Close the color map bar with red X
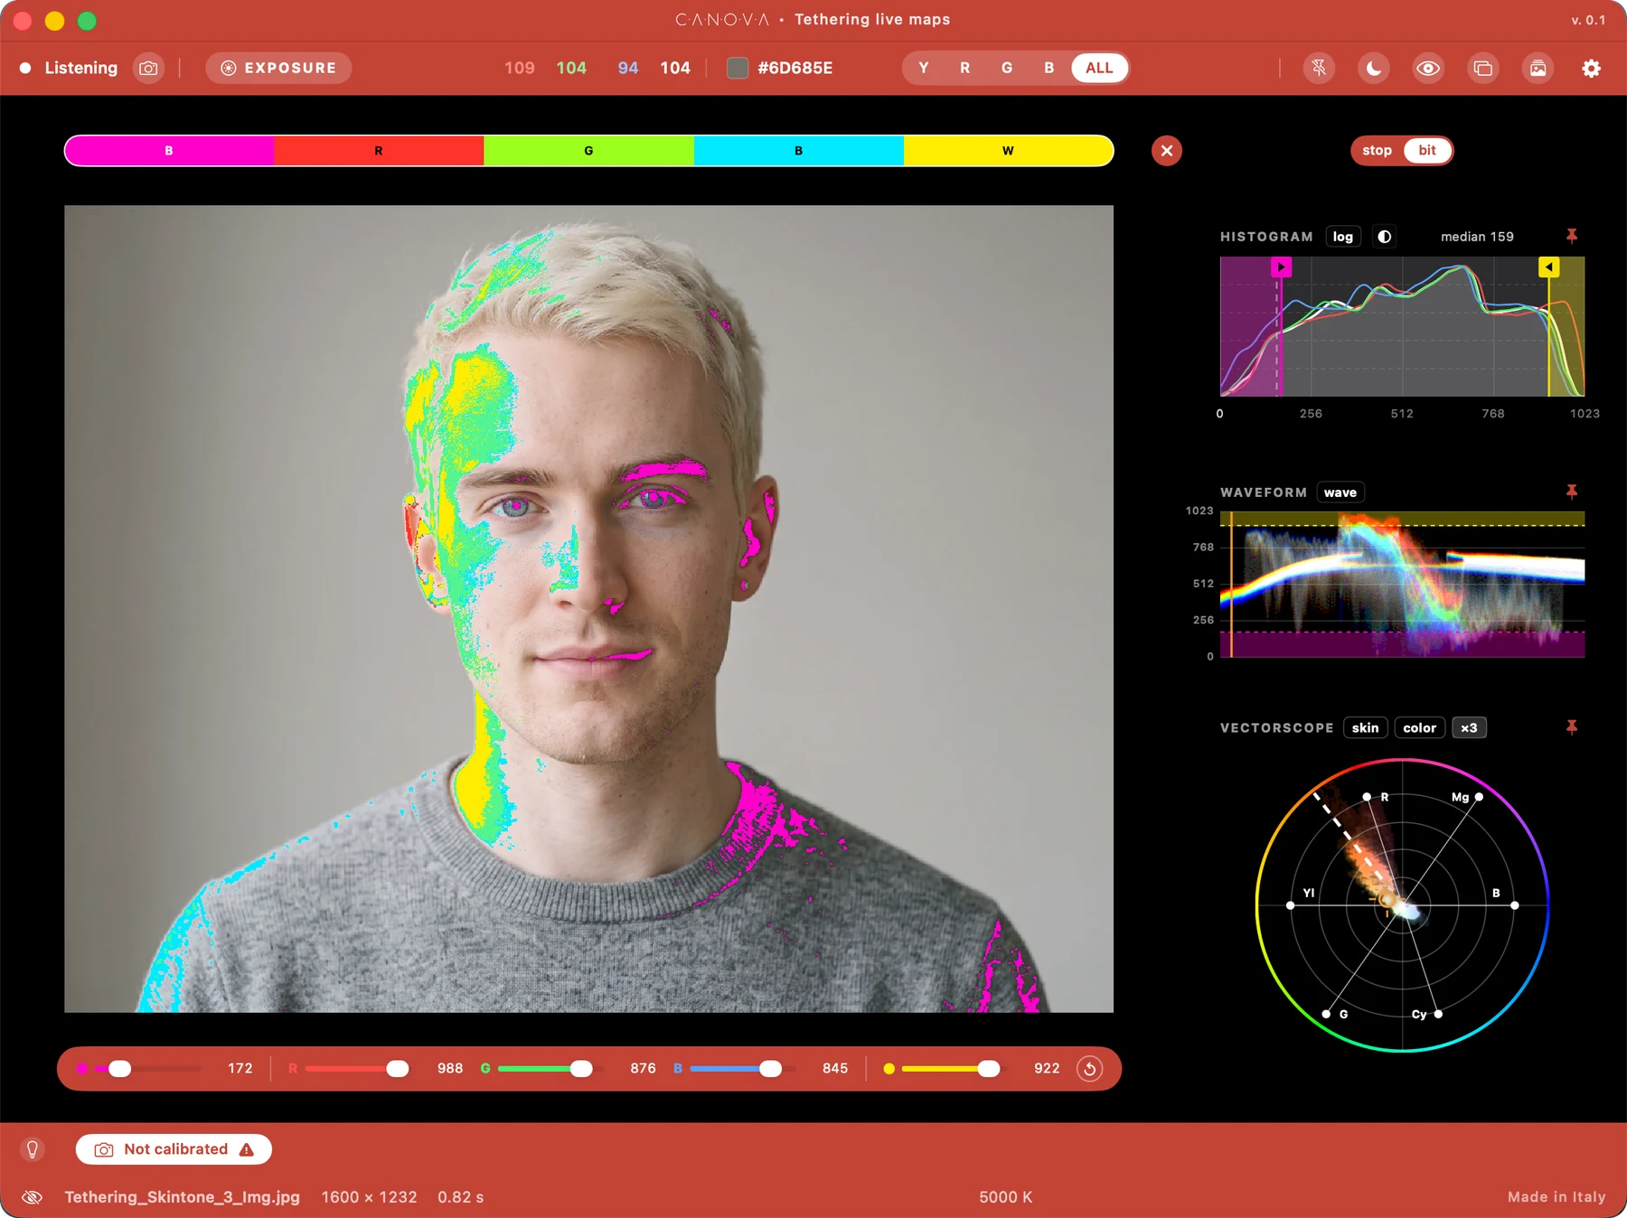This screenshot has height=1218, width=1627. (x=1167, y=151)
